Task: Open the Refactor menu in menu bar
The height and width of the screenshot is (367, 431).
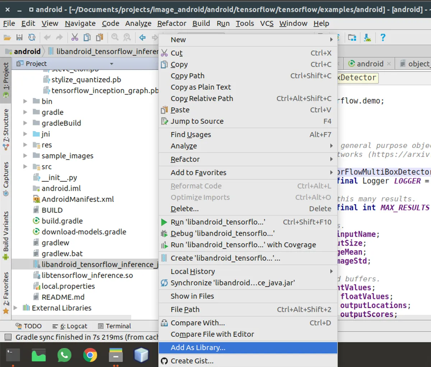Action: coord(172,23)
